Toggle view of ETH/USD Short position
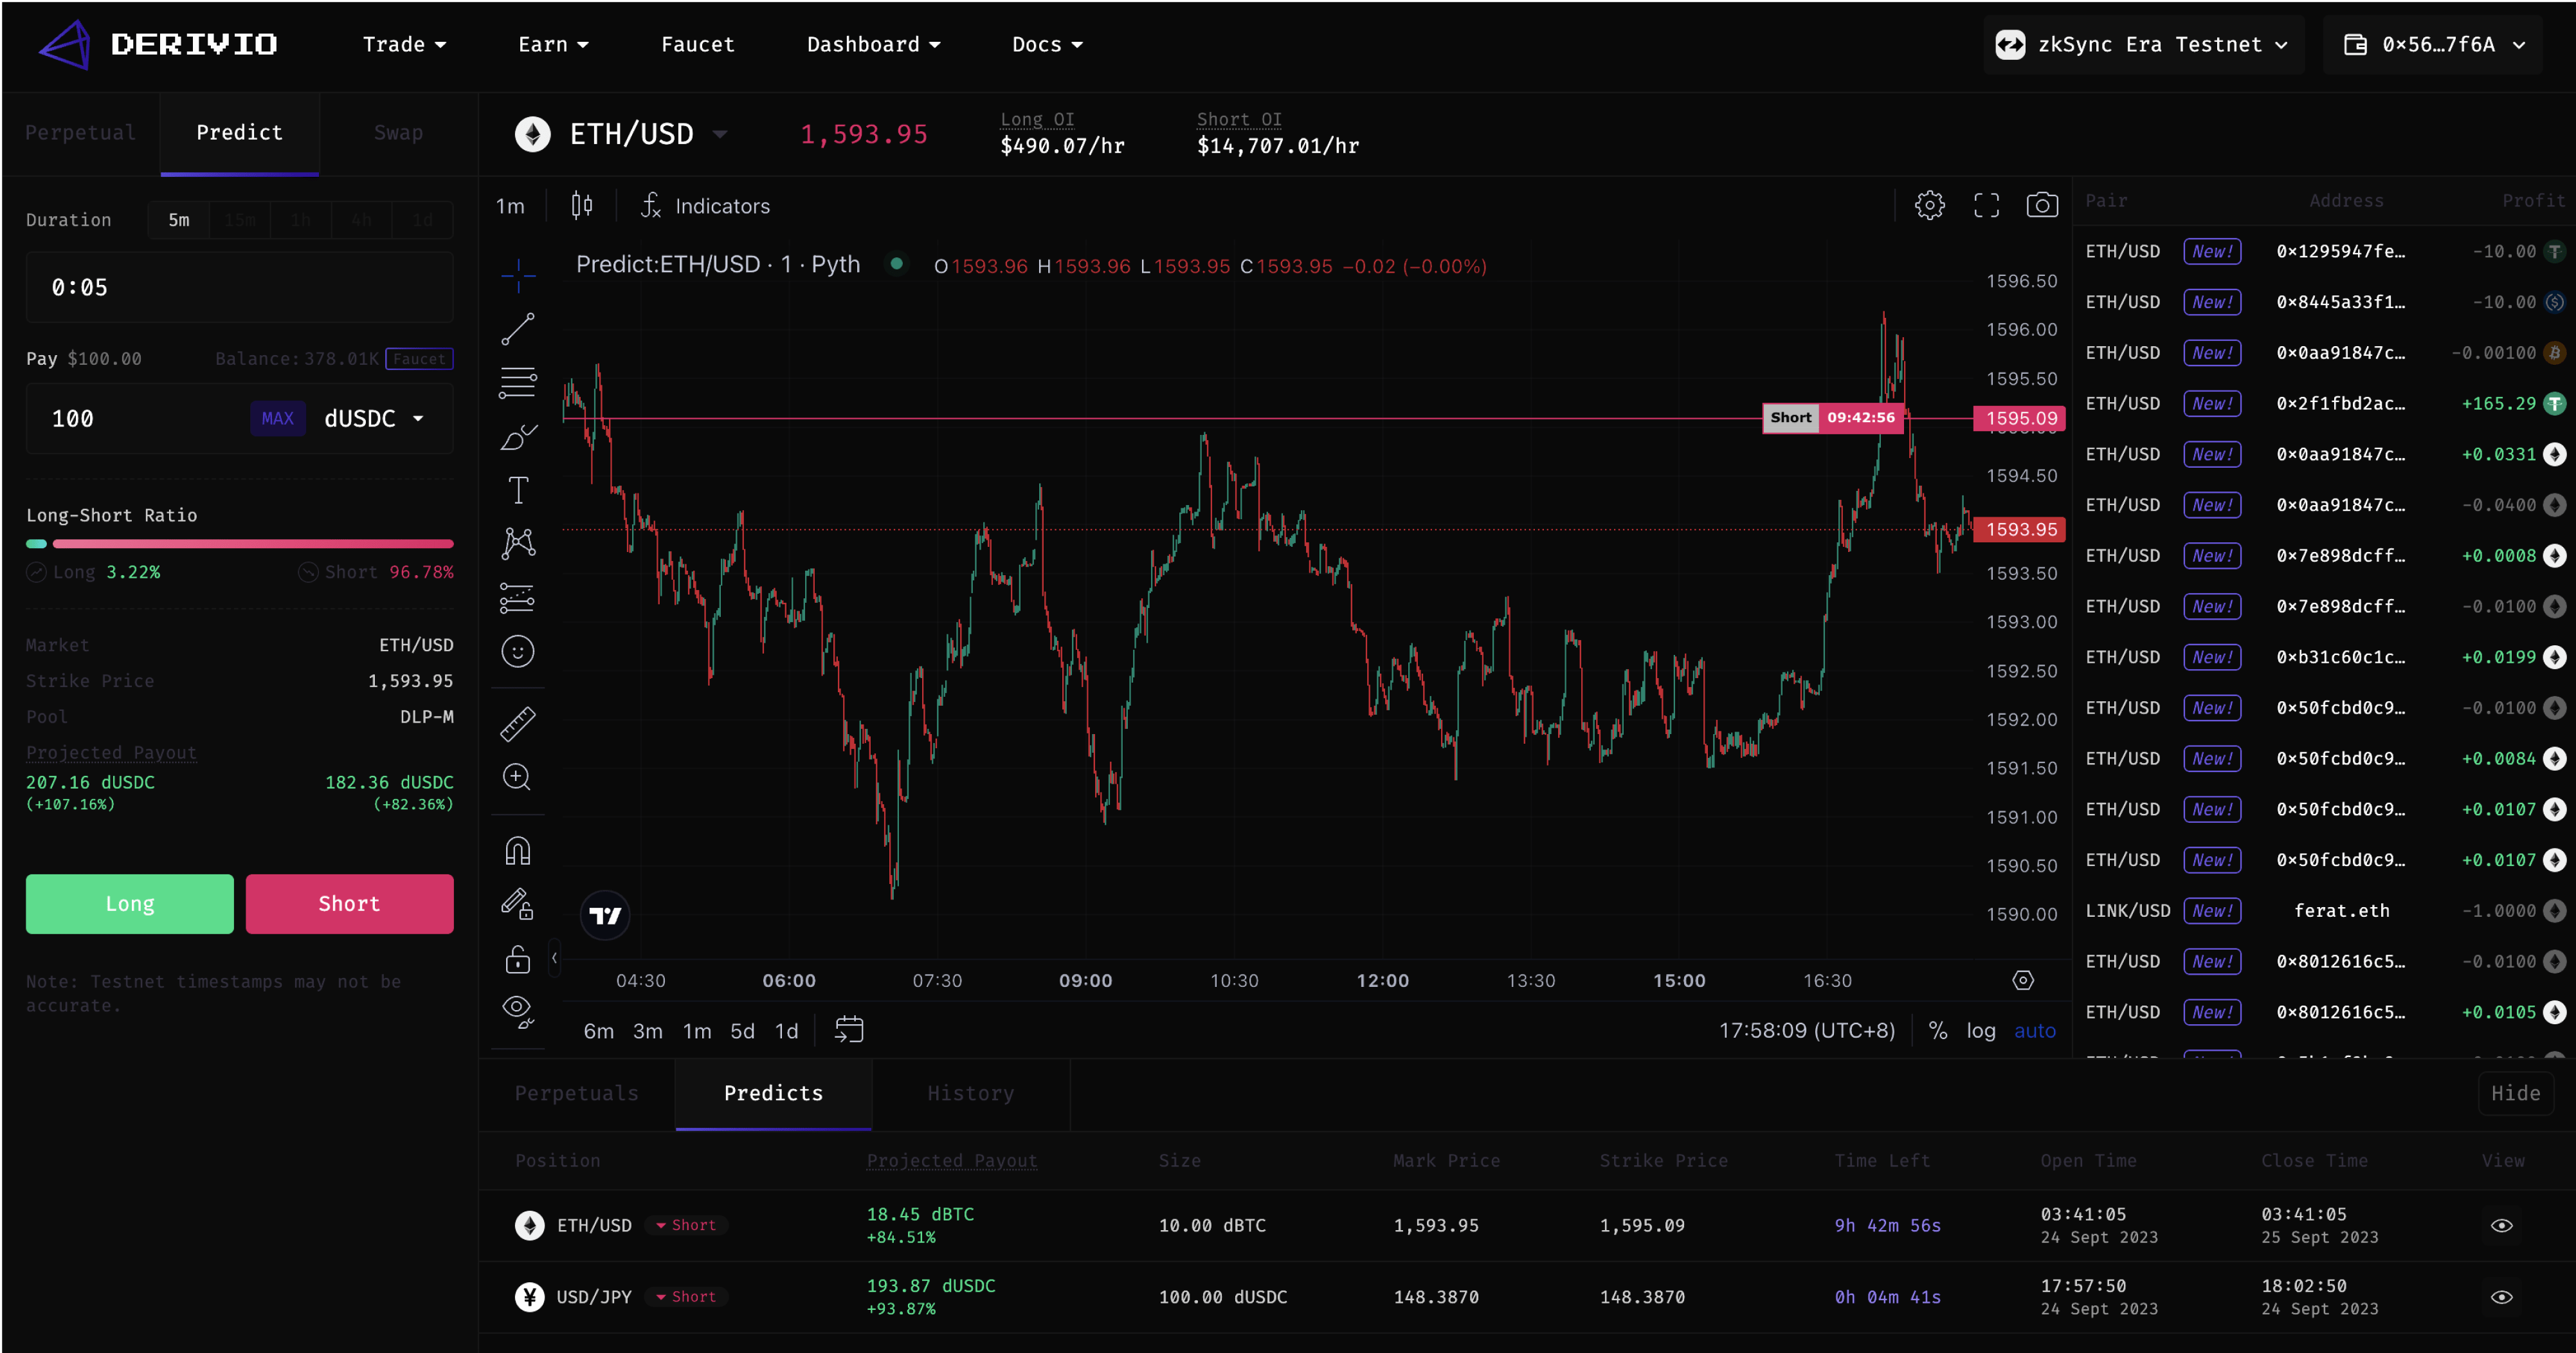Viewport: 2576px width, 1353px height. (2501, 1225)
